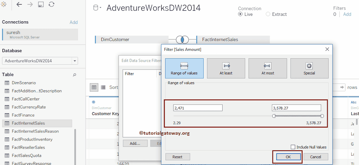Click OK in the Filter dialog

[x=288, y=157]
